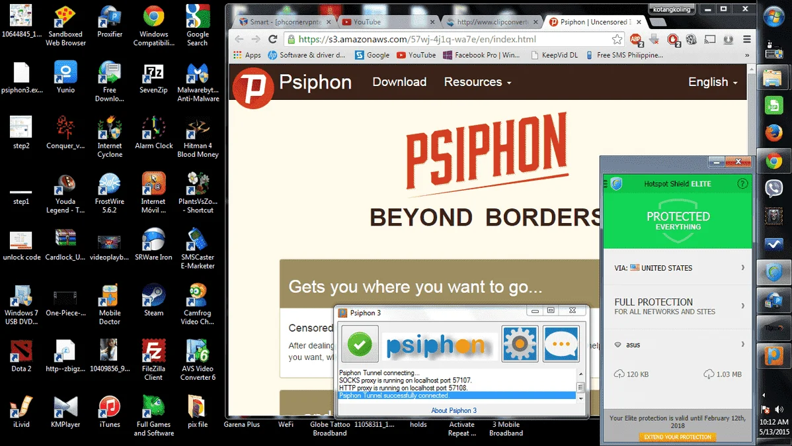This screenshot has height=446, width=792.
Task: Click the Chrome back arrow
Action: (239, 39)
